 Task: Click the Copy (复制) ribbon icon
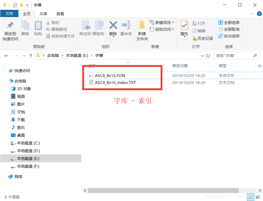[25, 25]
